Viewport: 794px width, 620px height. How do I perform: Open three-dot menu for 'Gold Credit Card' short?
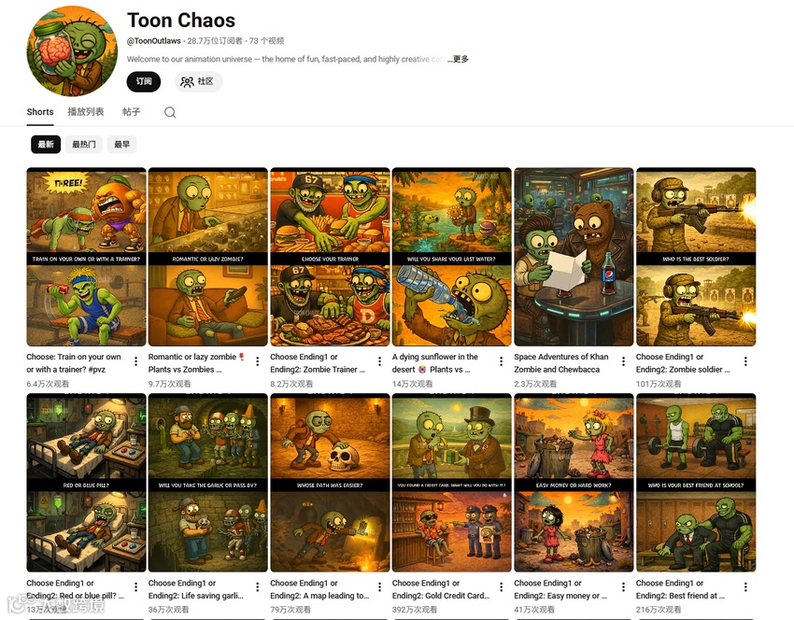502,587
